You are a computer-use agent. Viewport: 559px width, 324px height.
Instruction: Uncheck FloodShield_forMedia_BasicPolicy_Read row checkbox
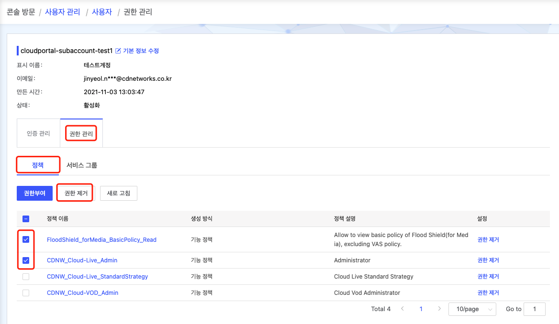(26, 239)
